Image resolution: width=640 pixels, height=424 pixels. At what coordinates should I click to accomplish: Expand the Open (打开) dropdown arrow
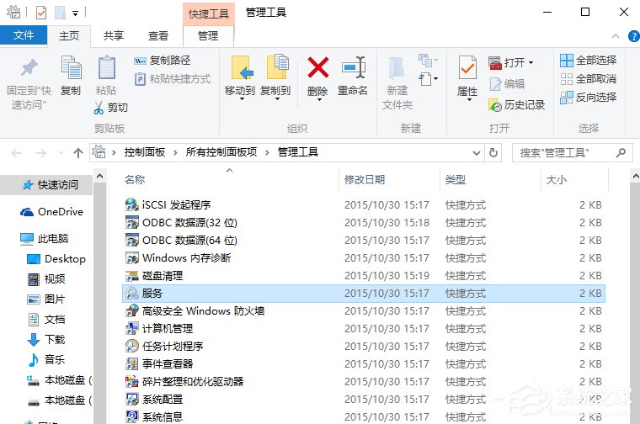tap(531, 63)
